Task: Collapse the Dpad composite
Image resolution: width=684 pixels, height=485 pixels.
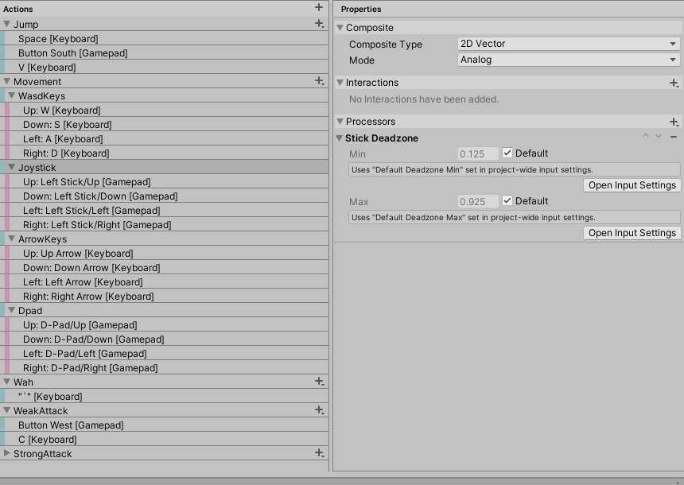Action: (x=12, y=310)
